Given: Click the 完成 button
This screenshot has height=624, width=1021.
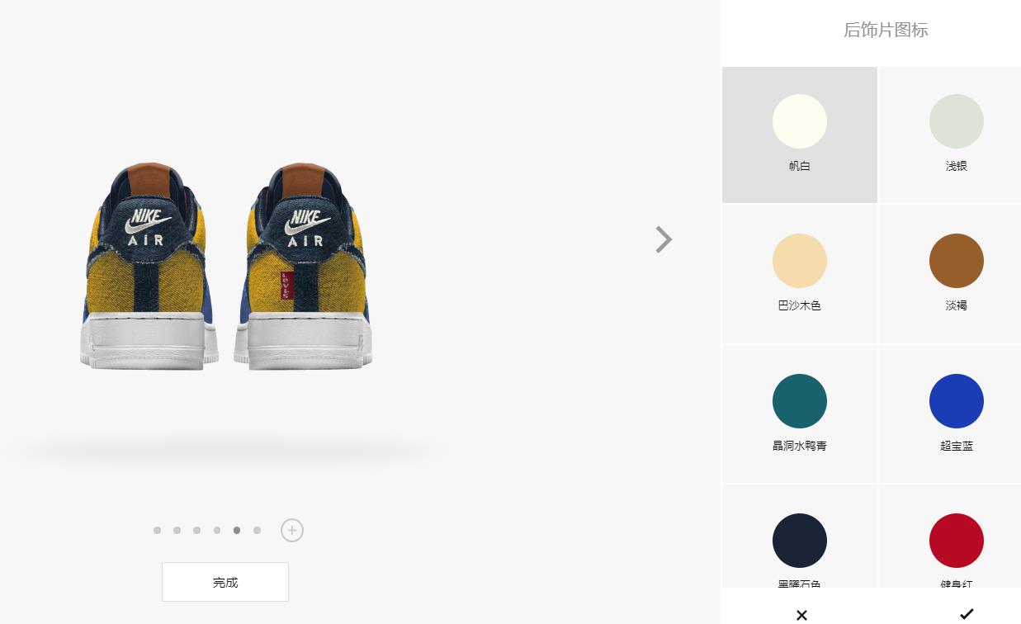Looking at the screenshot, I should [x=225, y=582].
